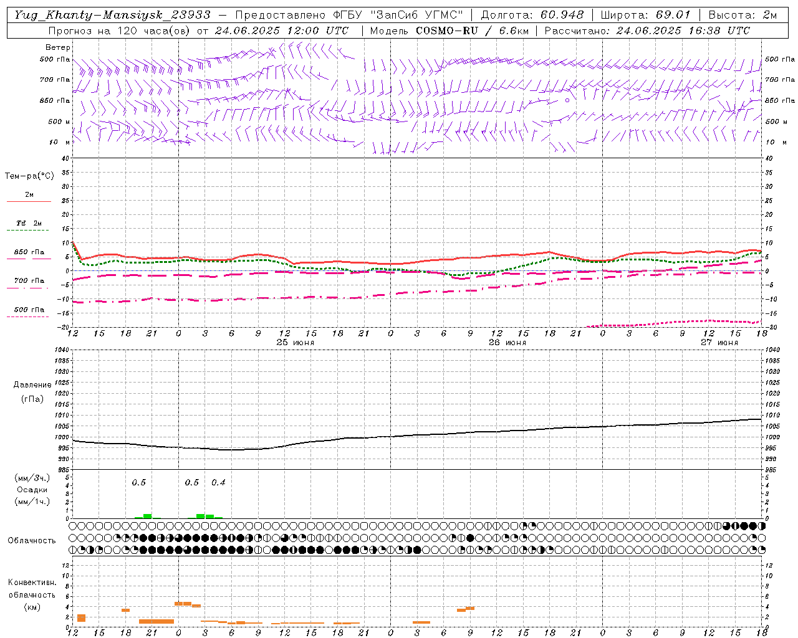Click the Td 2м dew point legend entry
Image resolution: width=798 pixels, height=638 pixels.
point(29,223)
